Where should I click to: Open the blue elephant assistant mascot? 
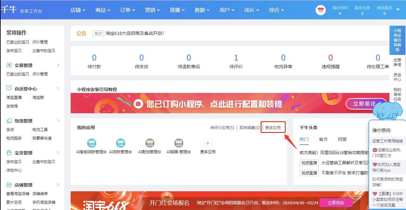[x=387, y=111]
